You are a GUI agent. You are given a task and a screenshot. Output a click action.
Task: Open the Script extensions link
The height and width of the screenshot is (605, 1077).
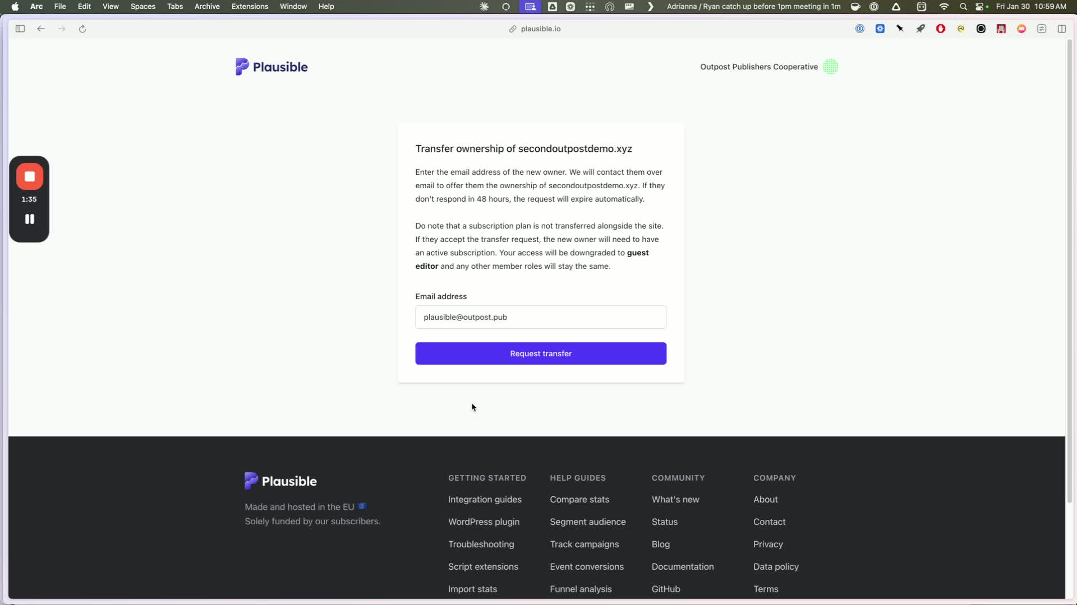(483, 566)
